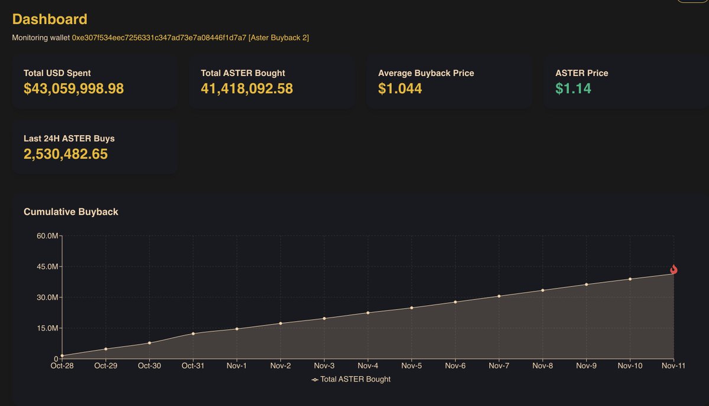Click the Nov-4 data point

point(368,313)
